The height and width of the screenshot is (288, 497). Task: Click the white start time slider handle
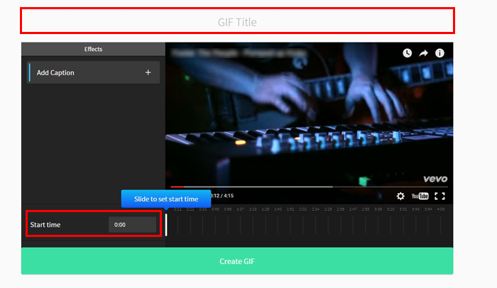pos(166,225)
